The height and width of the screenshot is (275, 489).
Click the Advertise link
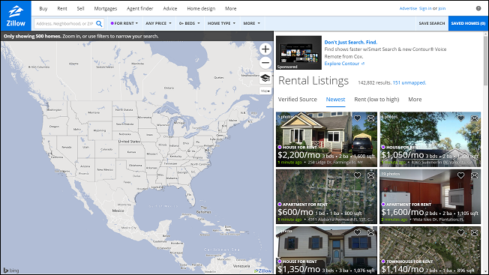pyautogui.click(x=408, y=8)
